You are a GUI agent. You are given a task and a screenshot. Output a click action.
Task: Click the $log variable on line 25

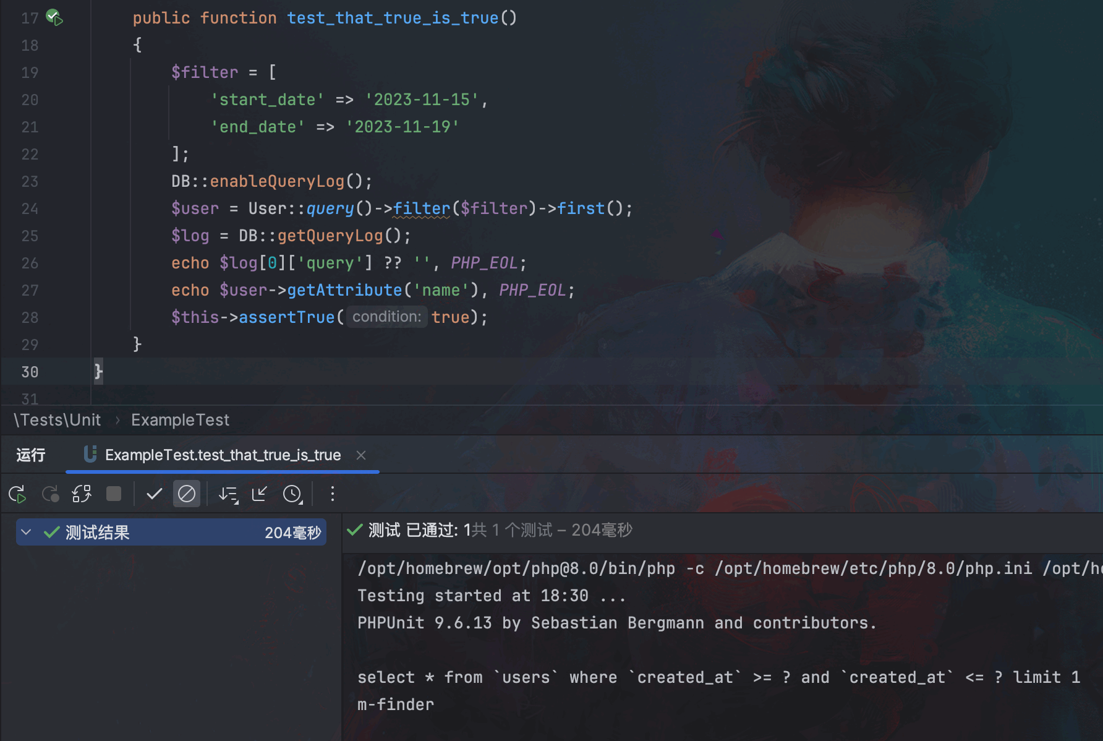[190, 236]
